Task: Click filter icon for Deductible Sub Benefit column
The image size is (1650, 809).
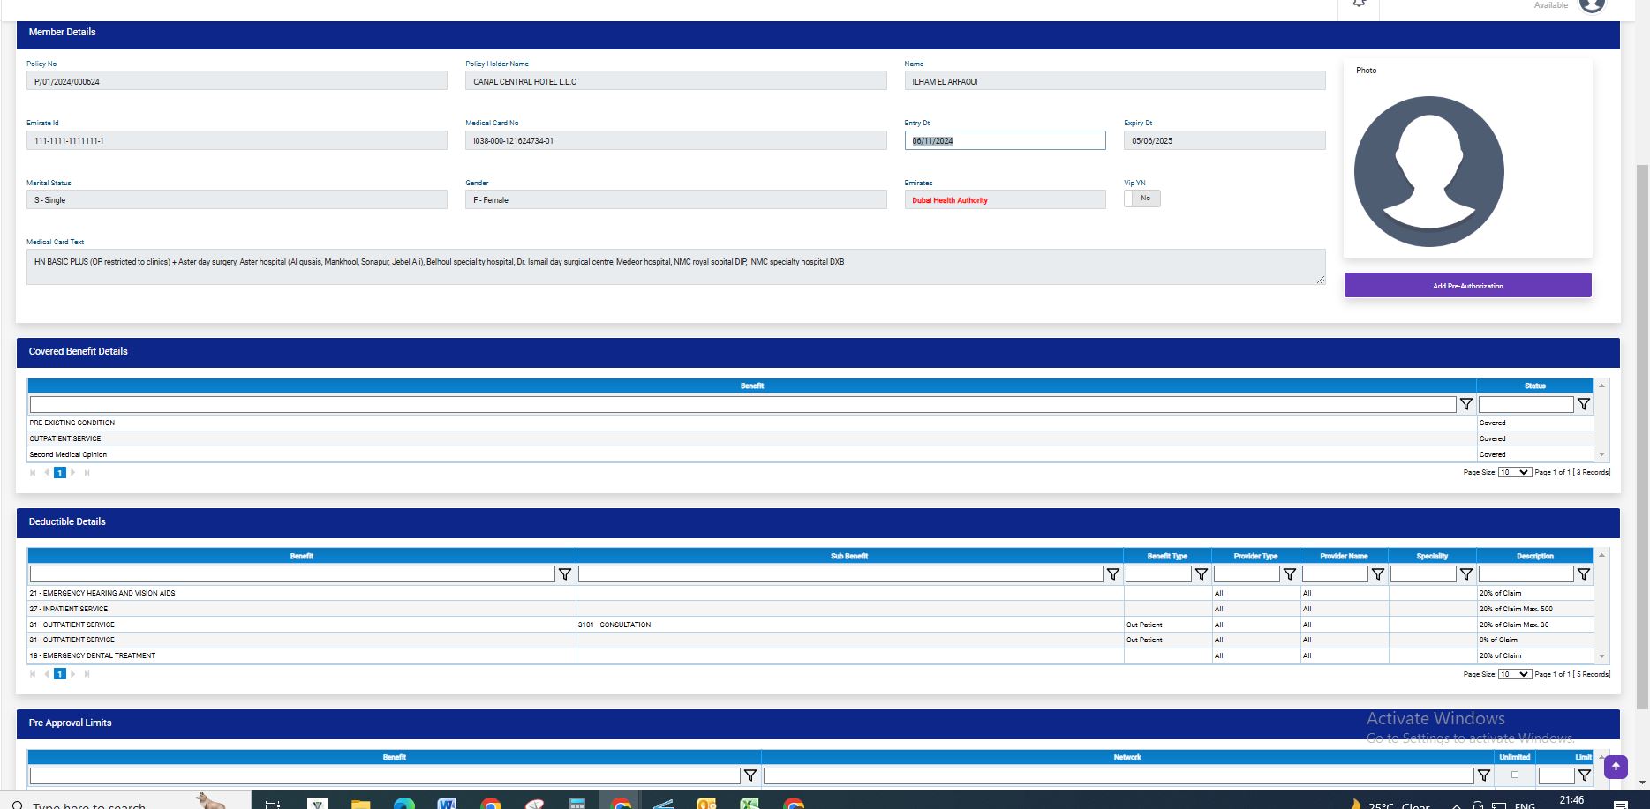Action: point(1112,574)
